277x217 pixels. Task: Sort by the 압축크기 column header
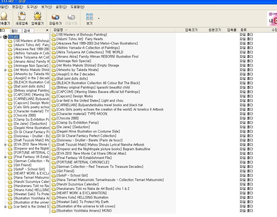point(191,30)
